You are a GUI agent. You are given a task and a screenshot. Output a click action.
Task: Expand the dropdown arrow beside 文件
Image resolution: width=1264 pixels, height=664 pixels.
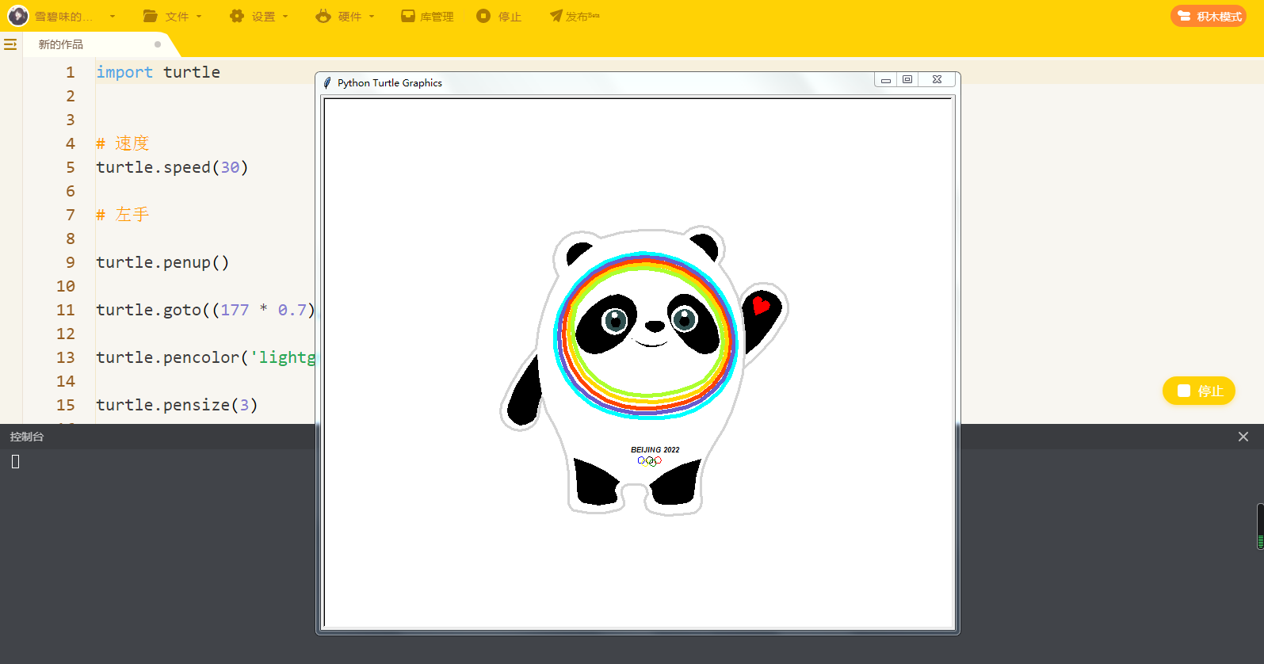199,17
